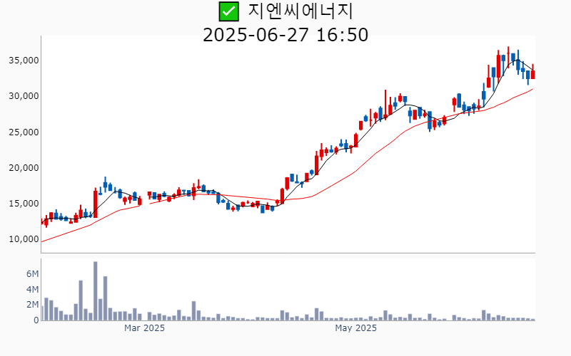571x356 pixels.
Task: Click the 2025-06-27 16:50 timestamp
Action: (x=285, y=35)
